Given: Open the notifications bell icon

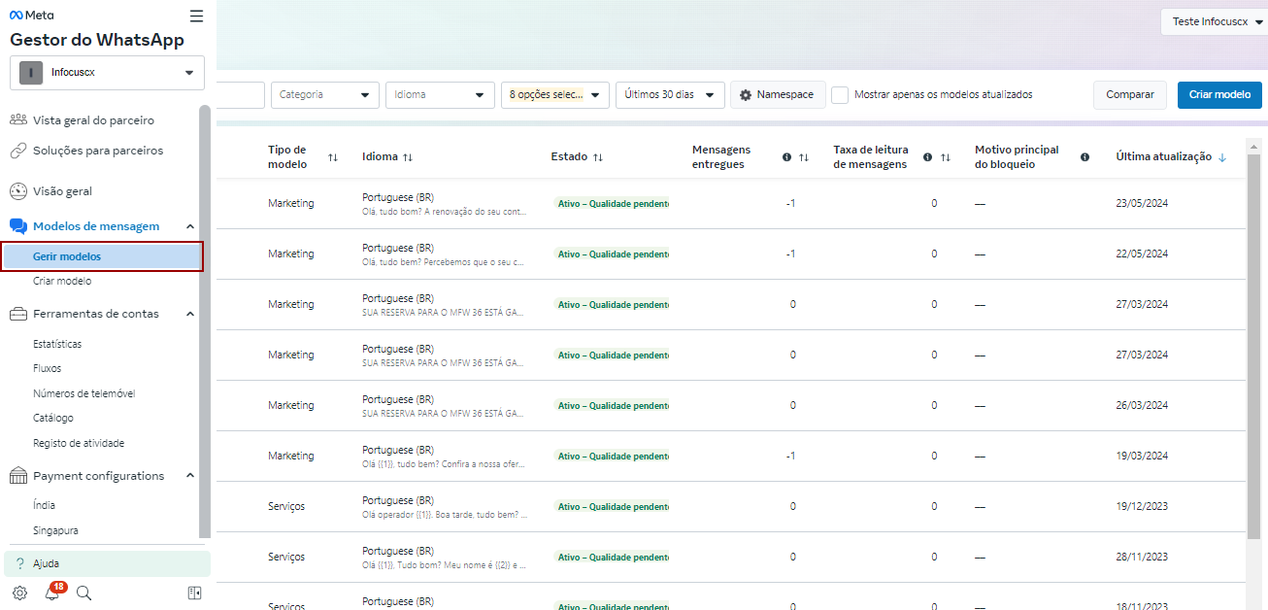Looking at the screenshot, I should (x=52, y=593).
